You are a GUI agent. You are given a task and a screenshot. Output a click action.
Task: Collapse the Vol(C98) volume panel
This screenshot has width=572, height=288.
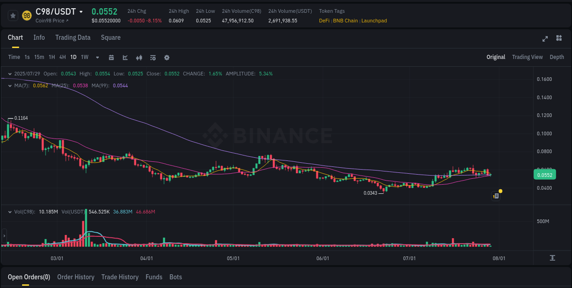point(10,211)
